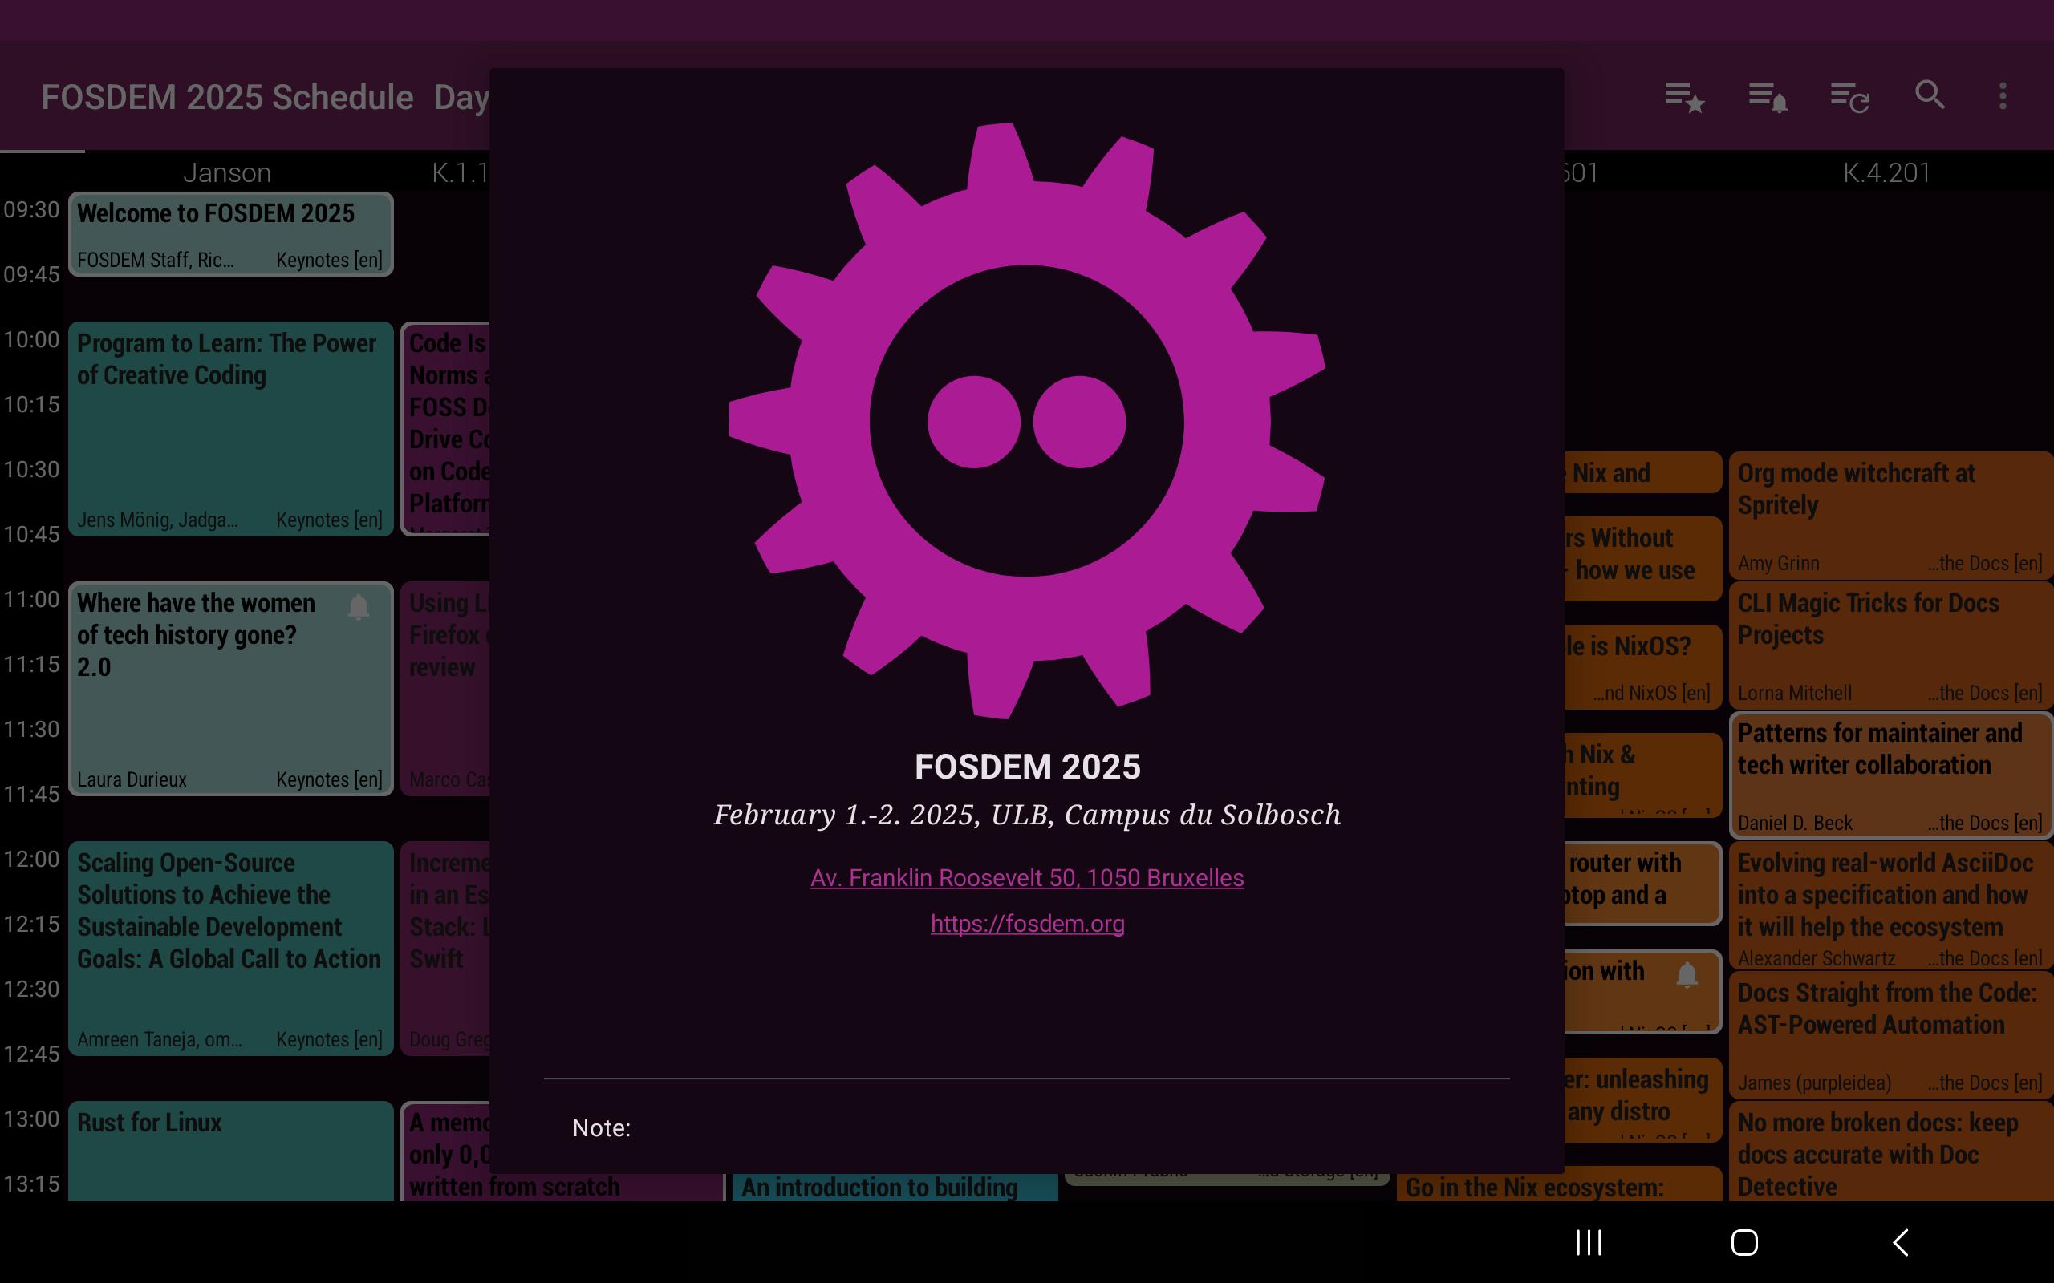Open the Rust for Linux session
Viewport: 2054px width, 1283px height.
coord(231,1151)
